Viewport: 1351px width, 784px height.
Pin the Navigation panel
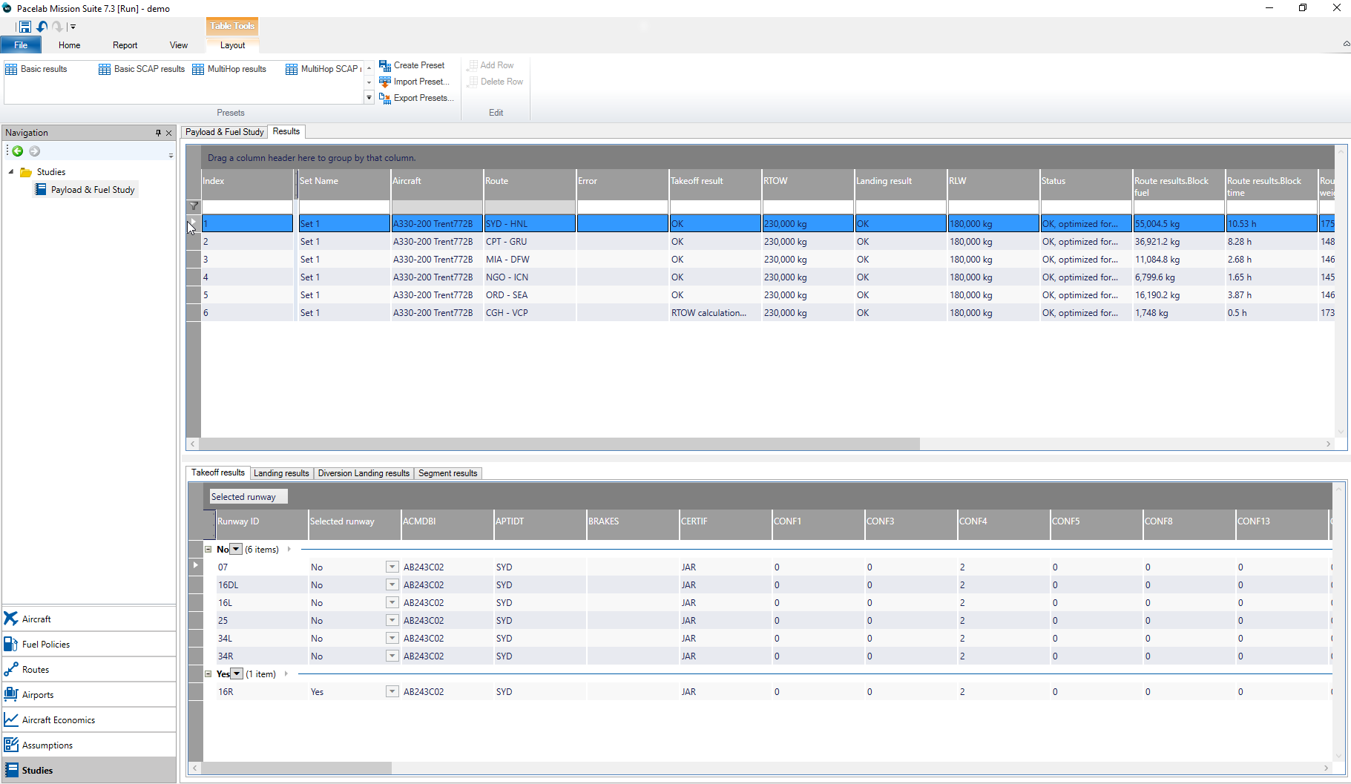(x=157, y=133)
